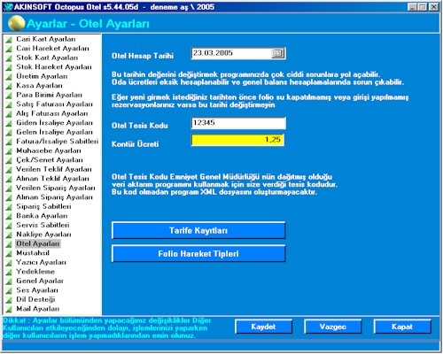Image resolution: width=443 pixels, height=354 pixels.
Task: Click the green icon next to Kasa Ayarları
Action: [9, 86]
